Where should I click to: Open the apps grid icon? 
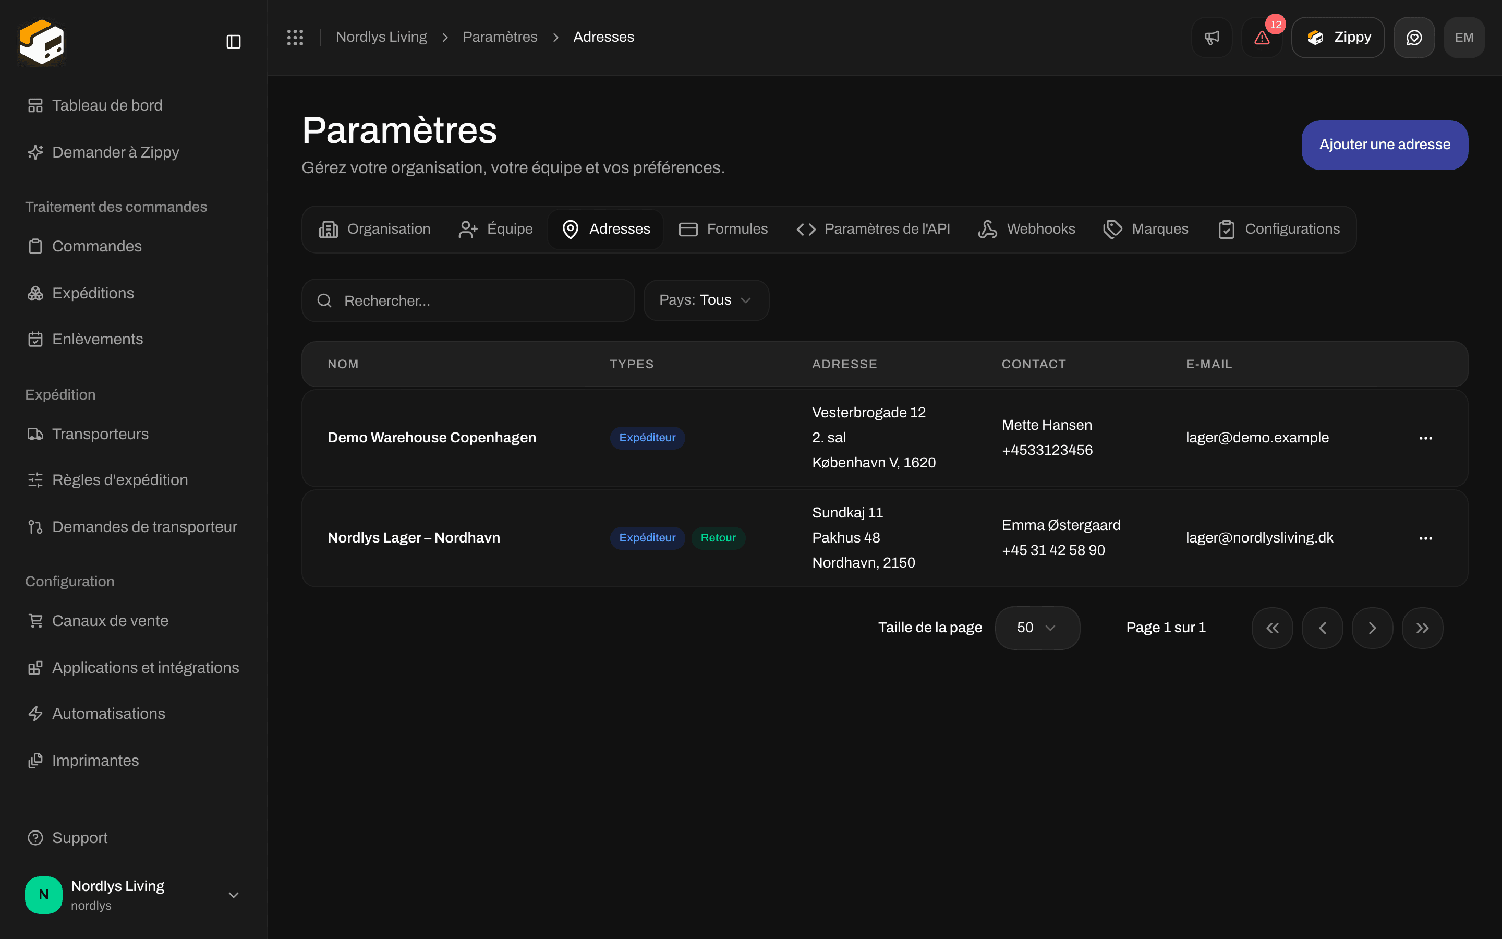(295, 37)
